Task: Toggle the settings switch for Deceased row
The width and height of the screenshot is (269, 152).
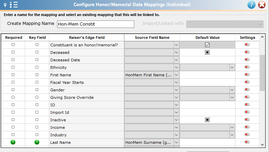Action: tap(247, 52)
